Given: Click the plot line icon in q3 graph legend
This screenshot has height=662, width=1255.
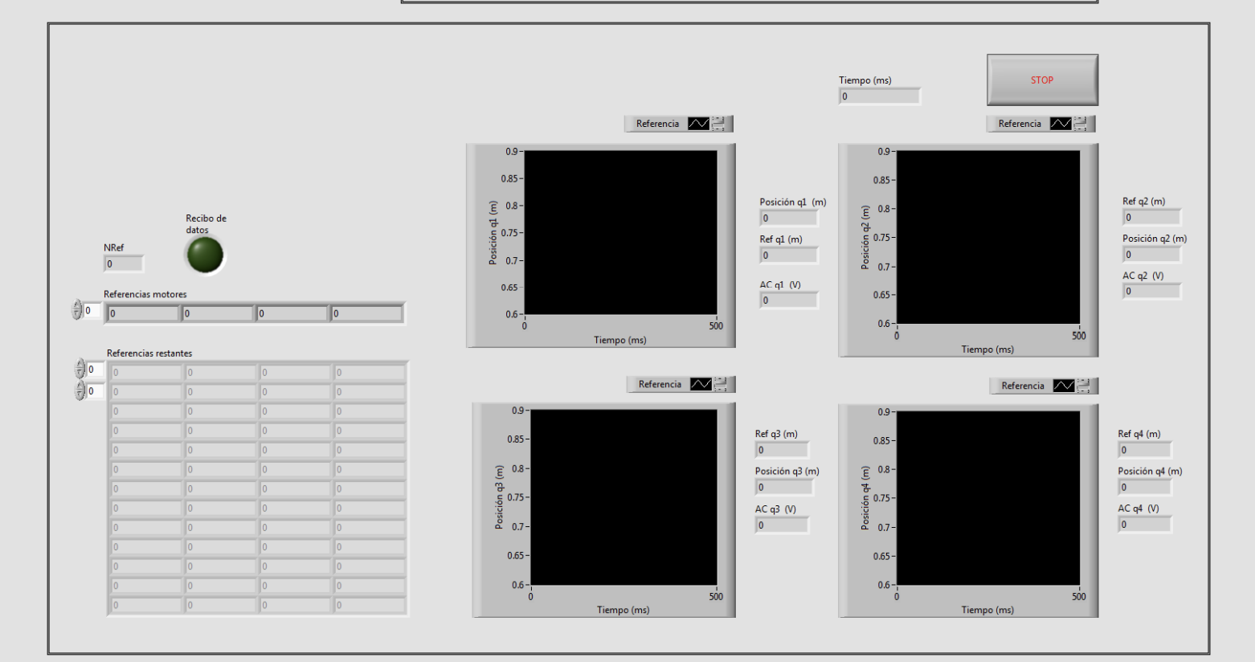Looking at the screenshot, I should click(701, 385).
